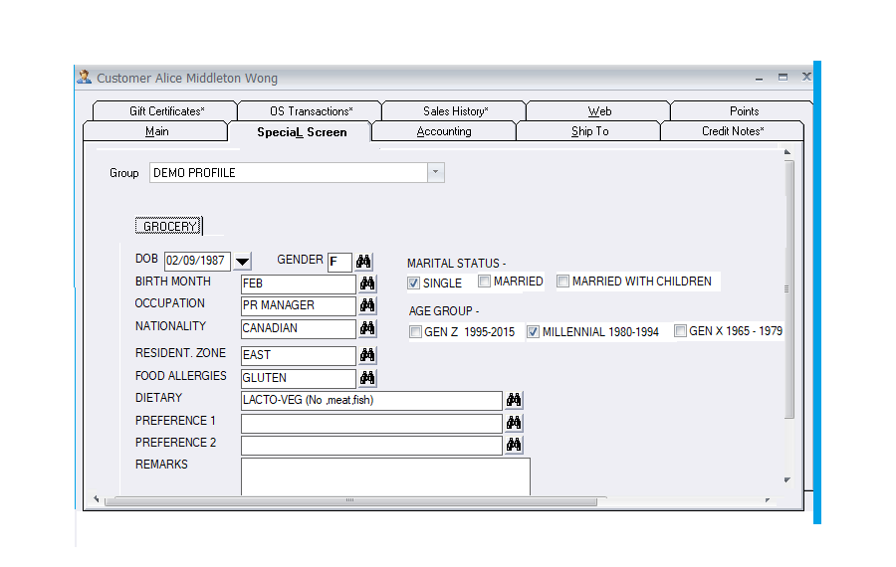Open the FOOD ALLERGIES binoculars lookup

click(367, 378)
